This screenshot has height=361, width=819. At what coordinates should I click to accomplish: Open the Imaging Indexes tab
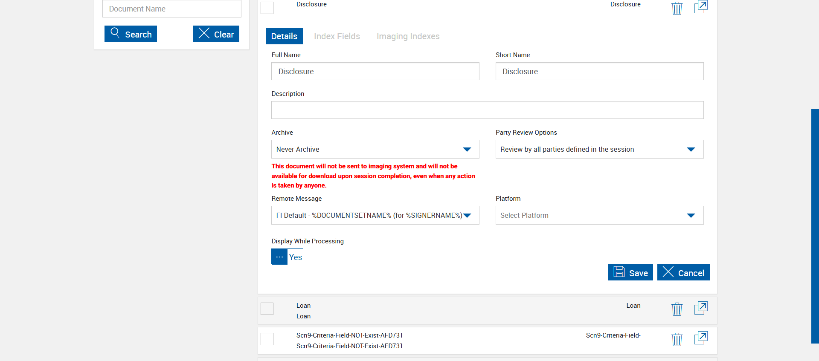(x=408, y=36)
